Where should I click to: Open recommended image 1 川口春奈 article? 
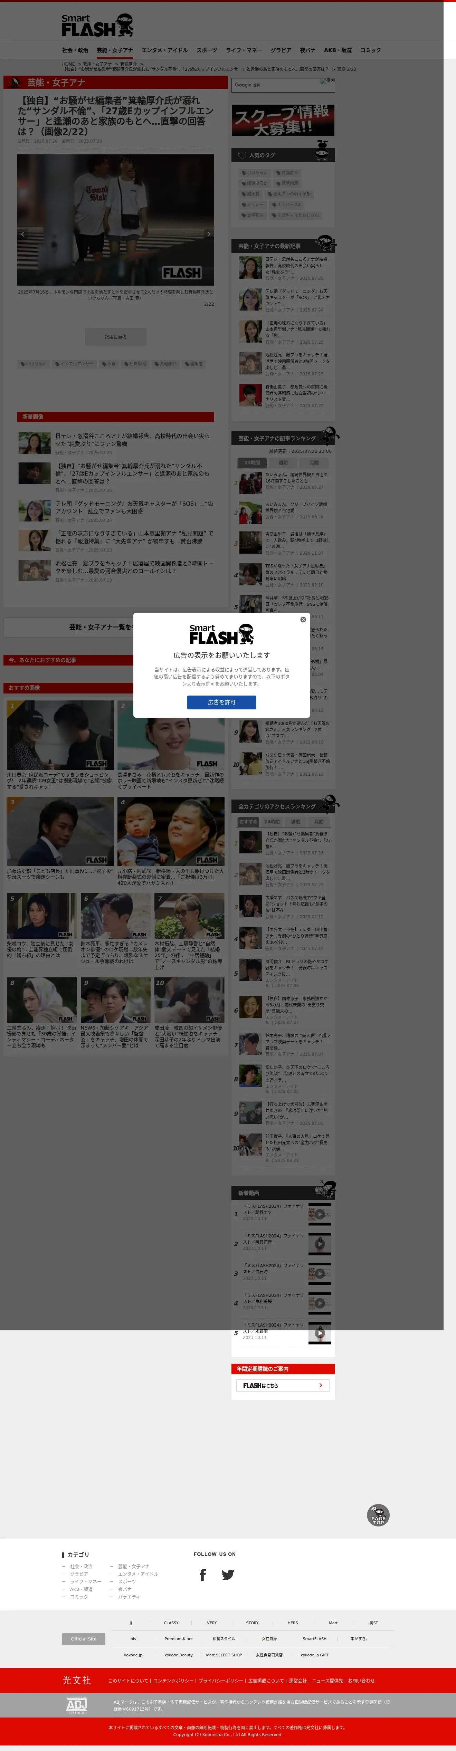60,735
